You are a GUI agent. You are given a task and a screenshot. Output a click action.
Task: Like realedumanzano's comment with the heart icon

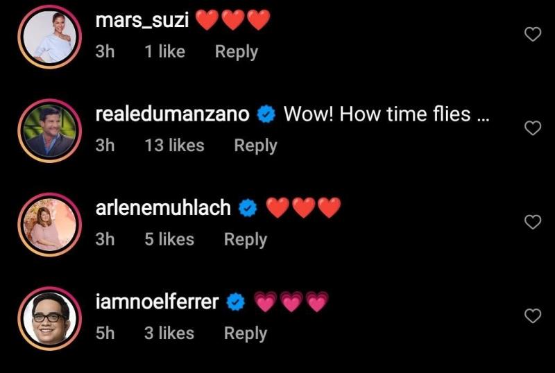pos(532,128)
